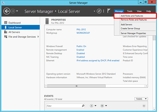Open Server Manager Properties entry
This screenshot has width=157, height=112.
pos(135,33)
